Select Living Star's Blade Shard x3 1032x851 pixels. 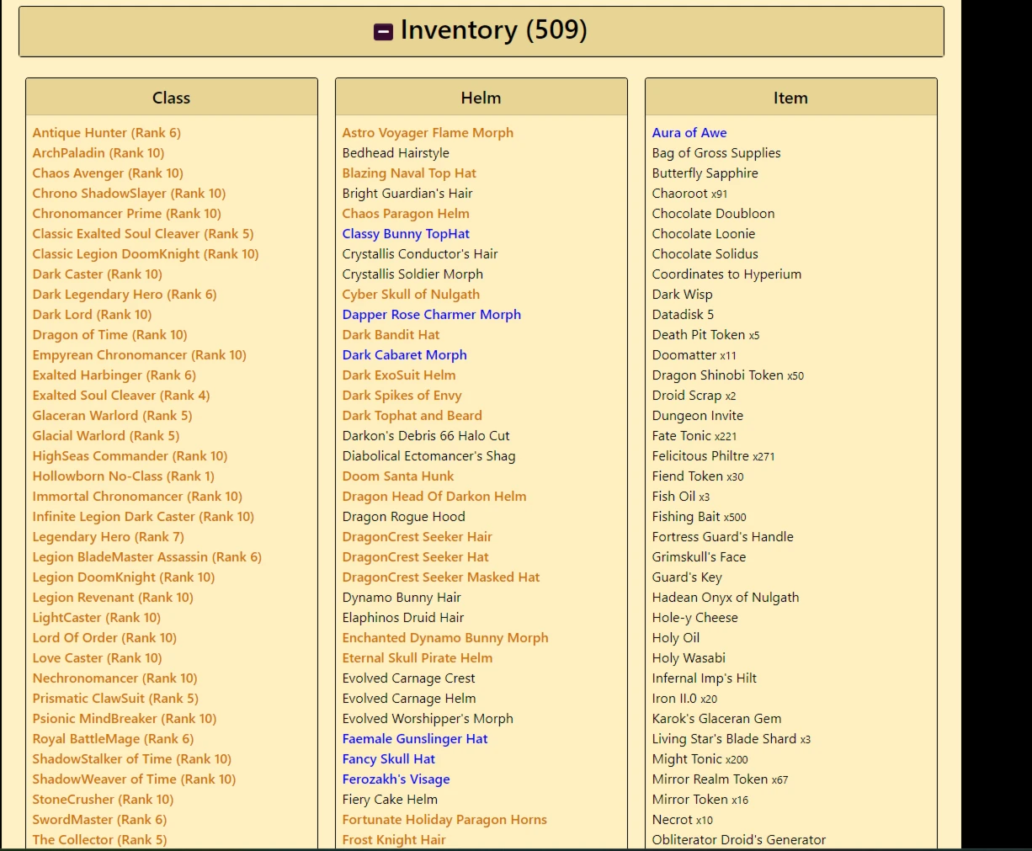click(x=731, y=739)
